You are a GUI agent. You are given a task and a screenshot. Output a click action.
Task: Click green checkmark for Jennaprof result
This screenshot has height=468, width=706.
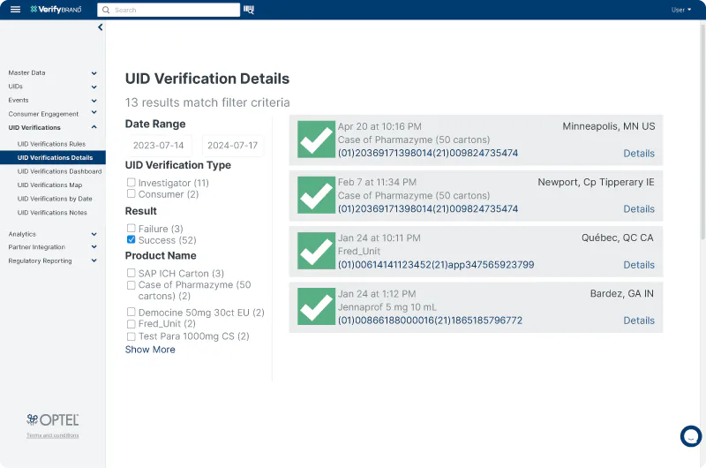click(x=316, y=306)
